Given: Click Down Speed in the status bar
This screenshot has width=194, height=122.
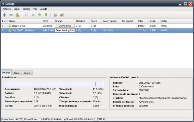Looking at the screenshot, I should (x=43, y=119).
